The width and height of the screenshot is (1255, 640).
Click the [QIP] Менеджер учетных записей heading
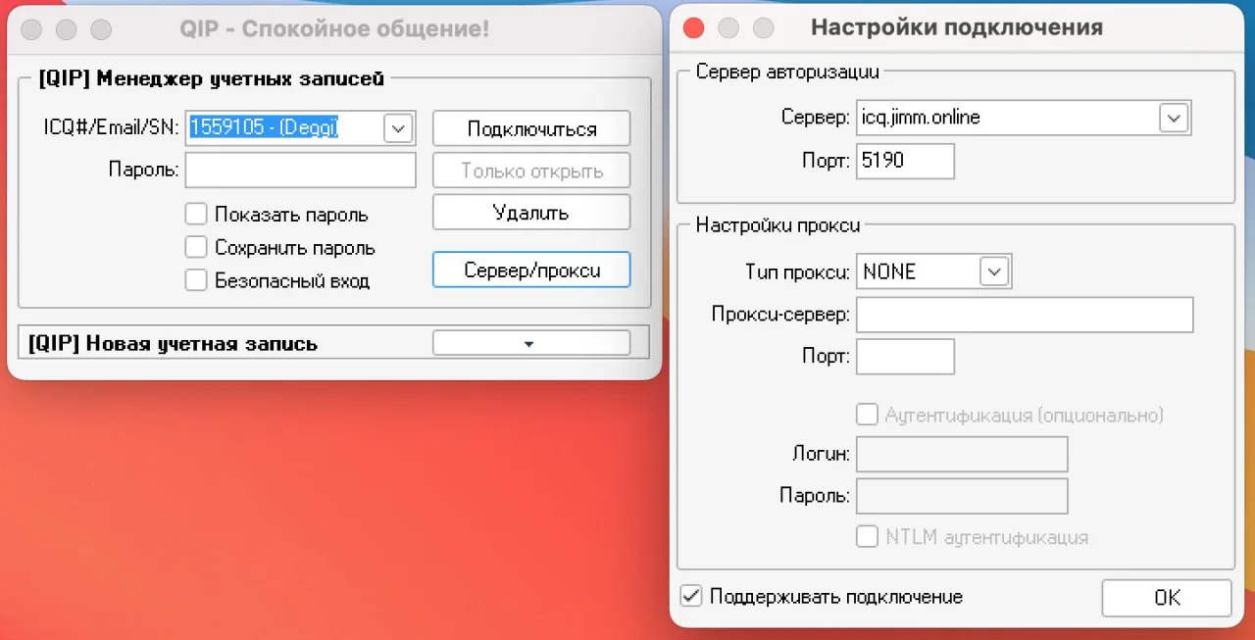point(212,78)
